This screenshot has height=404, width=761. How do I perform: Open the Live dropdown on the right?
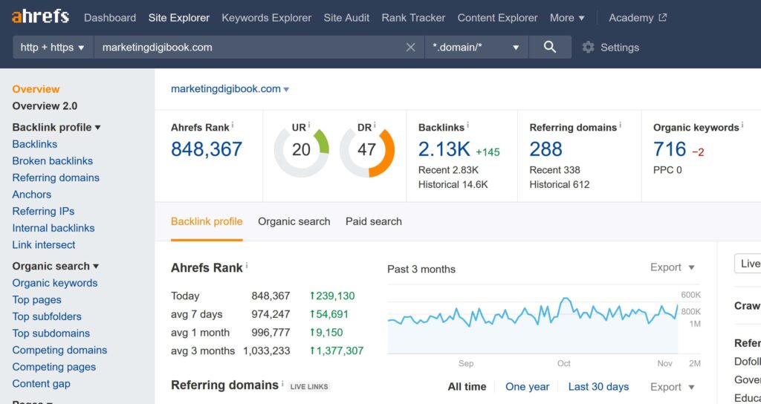(x=748, y=264)
